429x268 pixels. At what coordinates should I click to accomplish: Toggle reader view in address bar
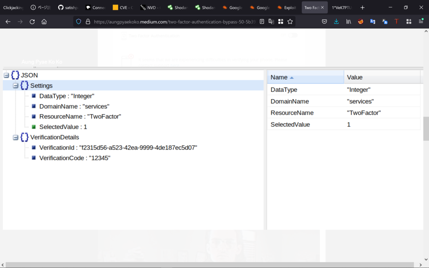pos(262,22)
